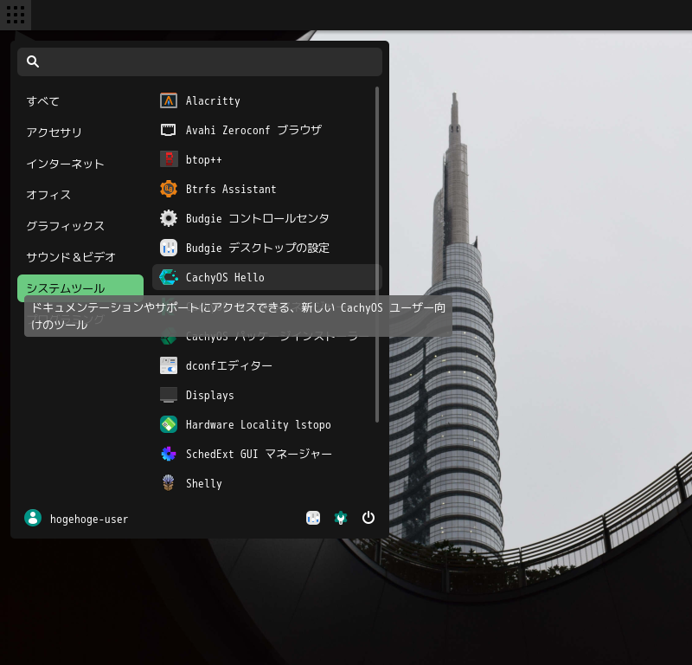Click the Avahi Zeroconf ブラウザ label
Screen dimensions: 692x665
point(253,130)
